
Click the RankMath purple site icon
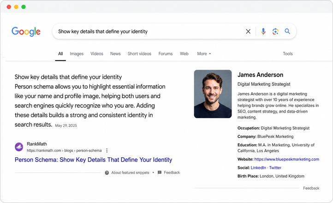point(19,147)
